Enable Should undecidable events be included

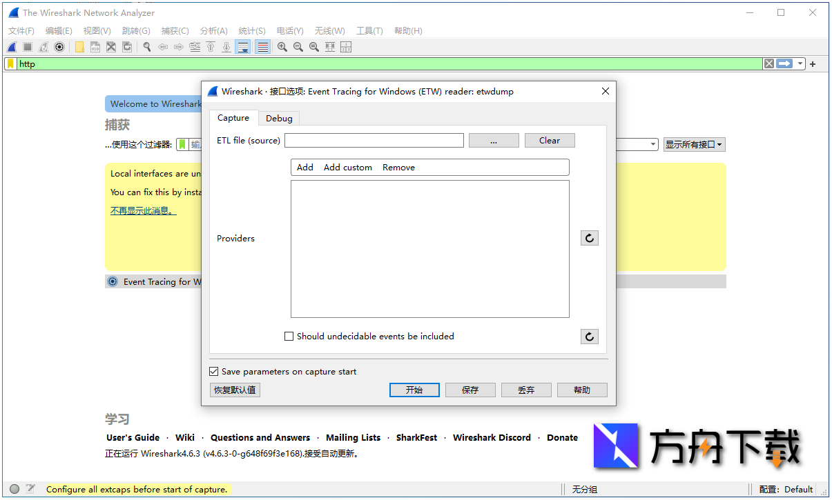pyautogui.click(x=289, y=337)
